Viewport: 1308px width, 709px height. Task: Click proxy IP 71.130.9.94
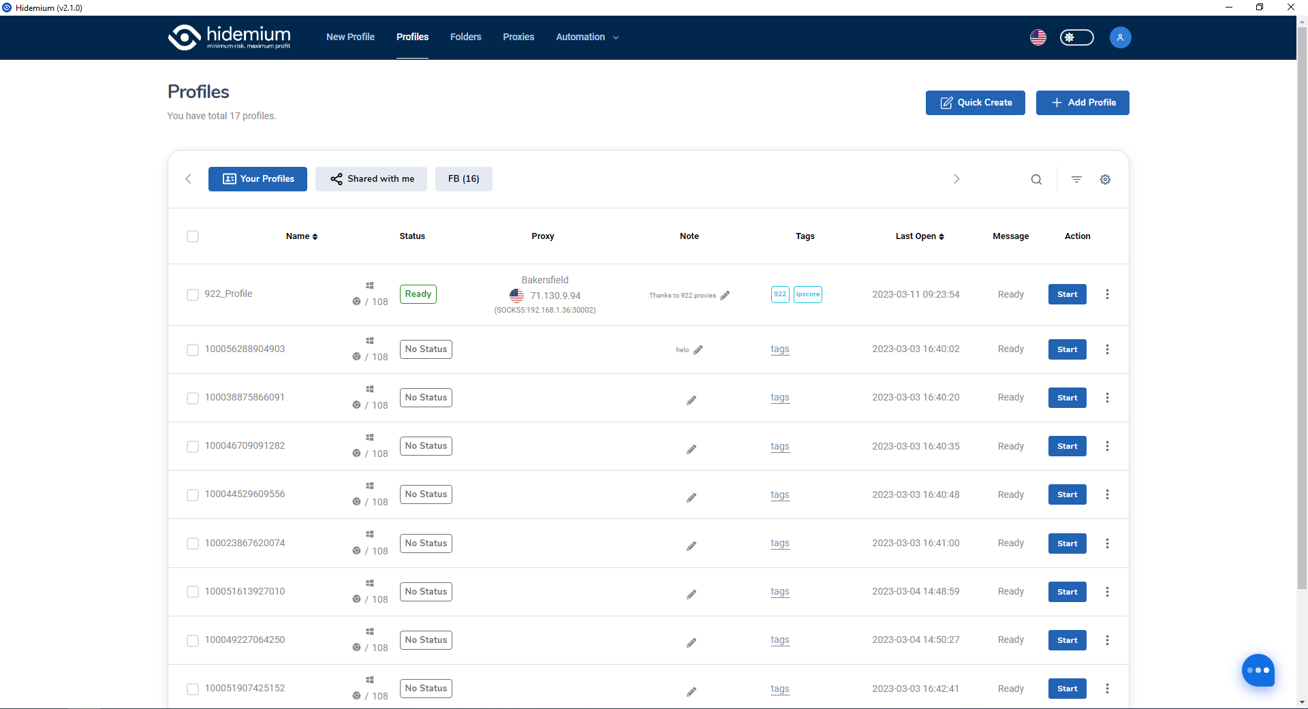(555, 296)
